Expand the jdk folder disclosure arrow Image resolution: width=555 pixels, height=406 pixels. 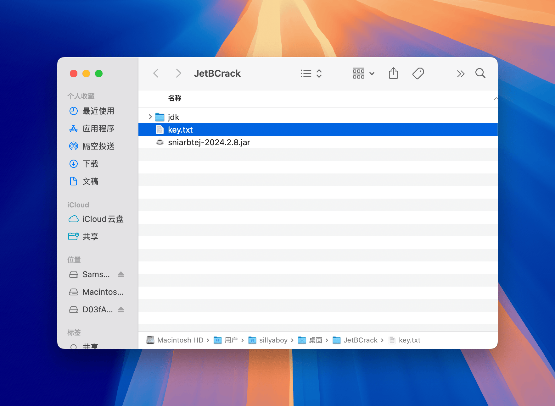[x=150, y=117]
